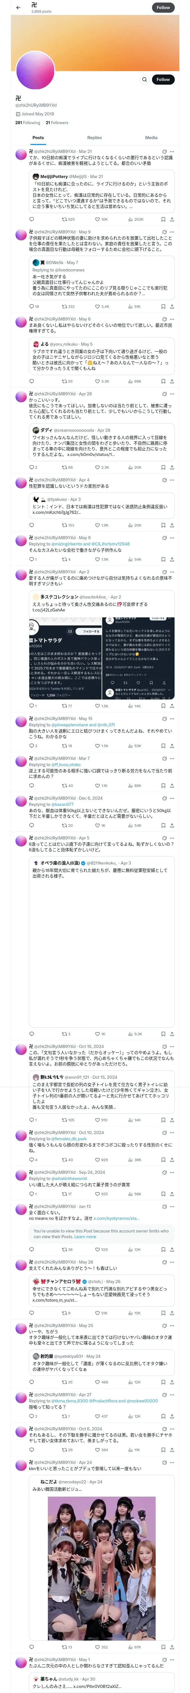Viewport: 190px width, 1693px height.
Task: Share the Mar 21 post via share icon
Action: (172, 219)
